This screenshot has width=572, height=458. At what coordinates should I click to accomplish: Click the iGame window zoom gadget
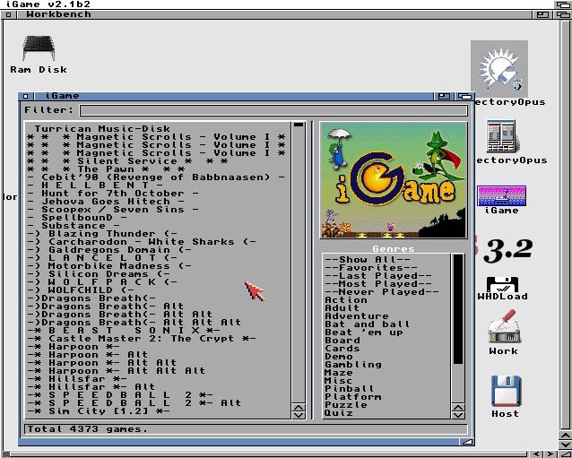pyautogui.click(x=444, y=96)
